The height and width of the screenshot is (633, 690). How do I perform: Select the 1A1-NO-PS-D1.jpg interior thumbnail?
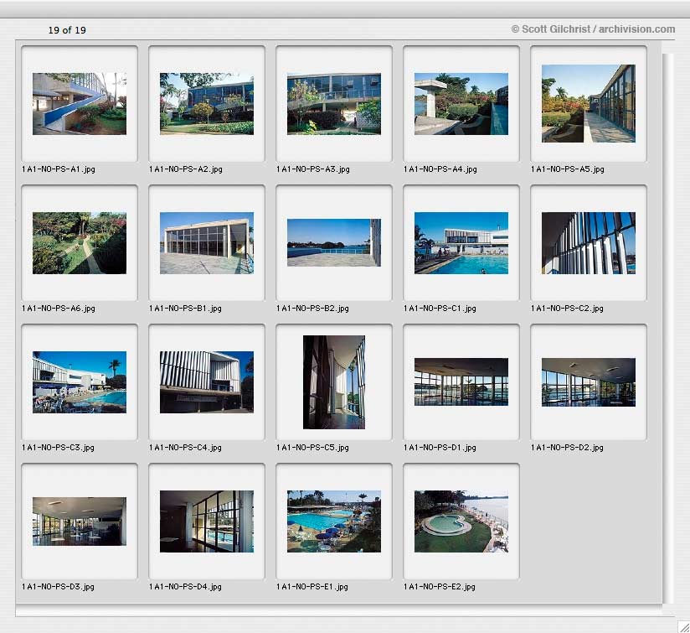pyautogui.click(x=461, y=382)
